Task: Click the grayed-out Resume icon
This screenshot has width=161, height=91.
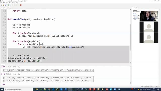Action: [18, 5]
